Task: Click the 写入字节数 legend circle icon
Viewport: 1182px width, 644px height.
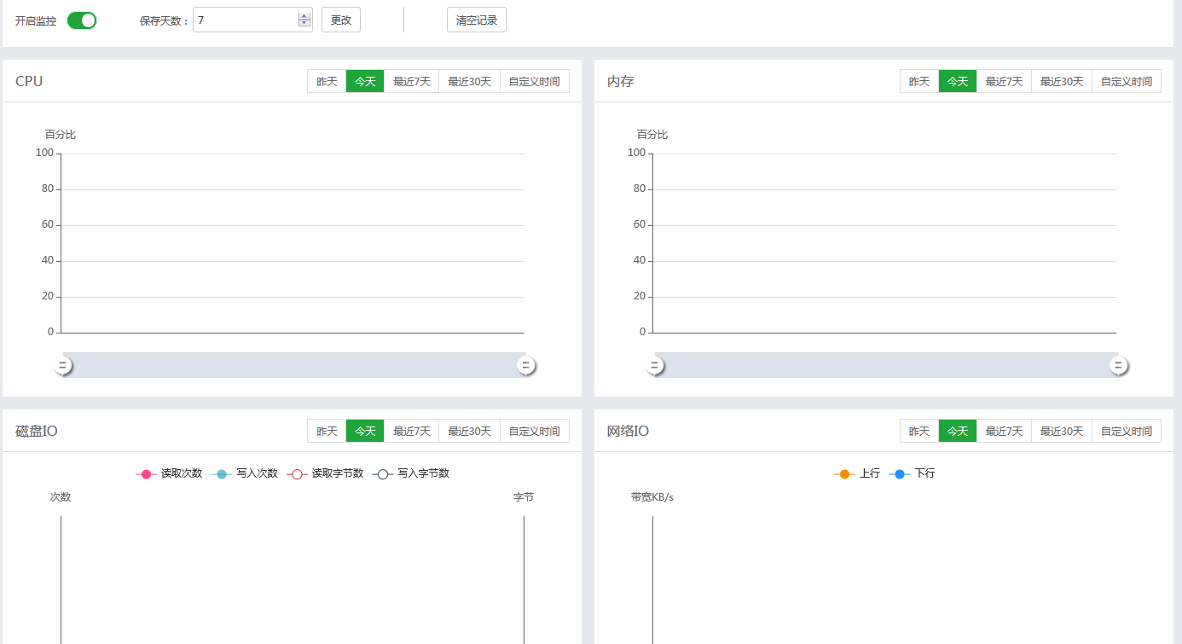Action: [381, 473]
